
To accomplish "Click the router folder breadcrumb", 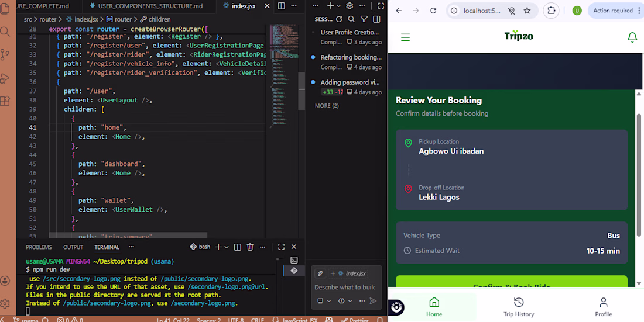I will coord(48,19).
